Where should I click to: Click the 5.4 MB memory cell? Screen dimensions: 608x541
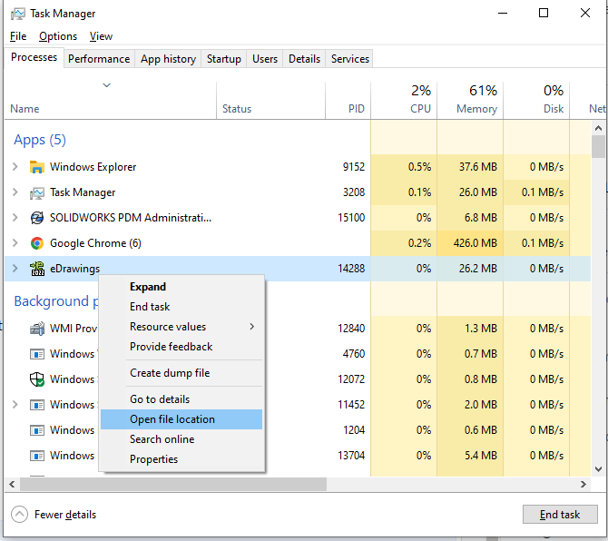[x=470, y=456]
